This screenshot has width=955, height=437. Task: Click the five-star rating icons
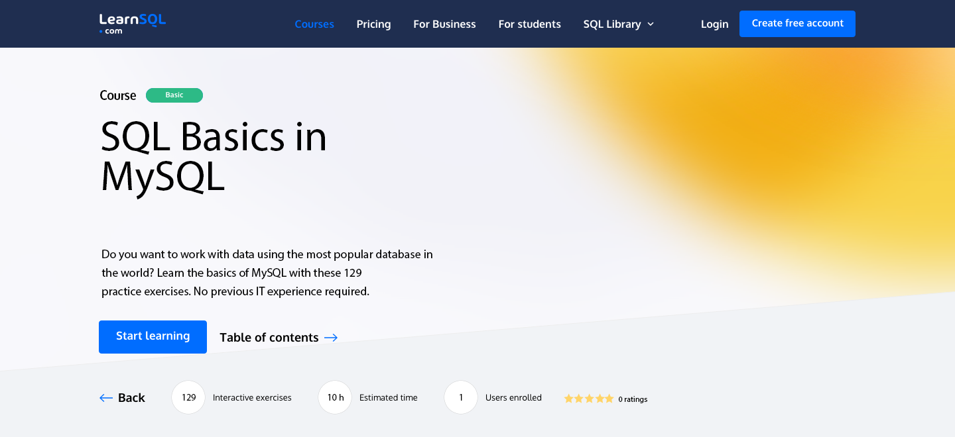pyautogui.click(x=589, y=399)
